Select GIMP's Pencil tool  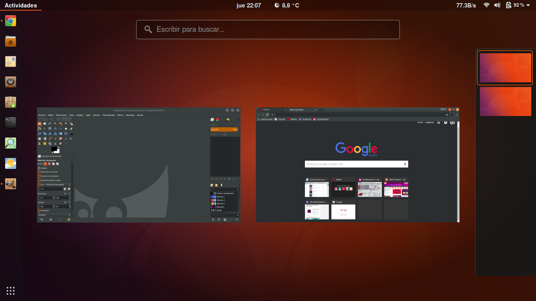point(50,139)
